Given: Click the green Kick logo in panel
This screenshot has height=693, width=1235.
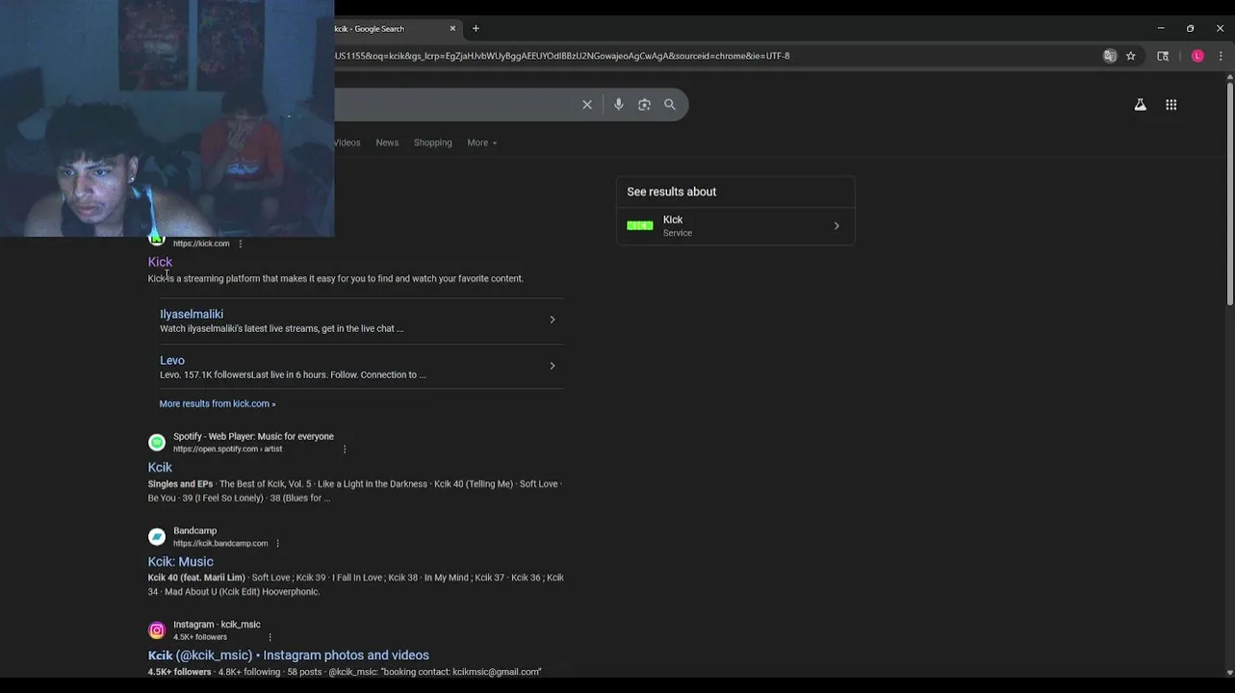Looking at the screenshot, I should (640, 226).
